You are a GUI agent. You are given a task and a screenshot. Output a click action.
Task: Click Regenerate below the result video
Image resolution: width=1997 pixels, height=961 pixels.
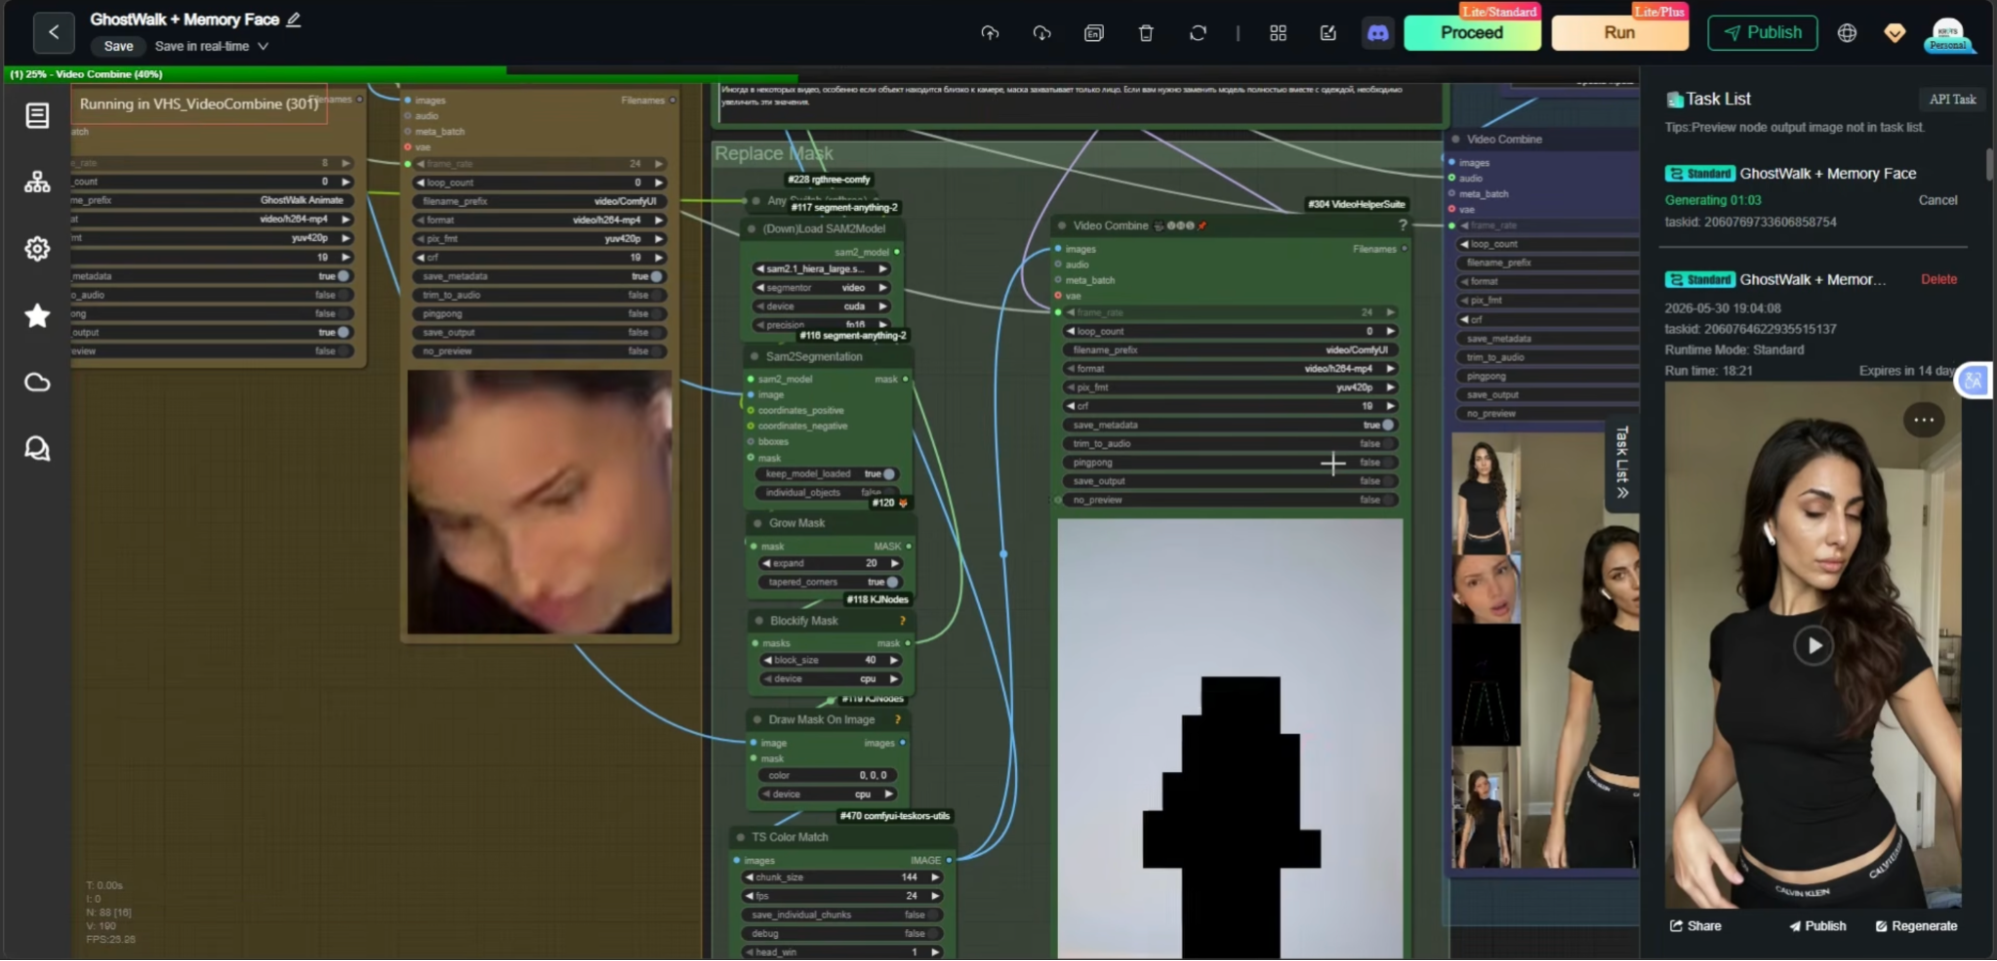[x=1916, y=926]
